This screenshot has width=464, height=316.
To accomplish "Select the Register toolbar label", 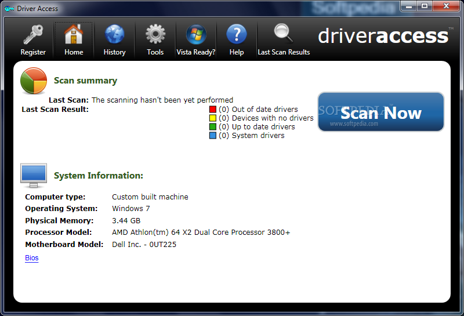I will point(33,52).
